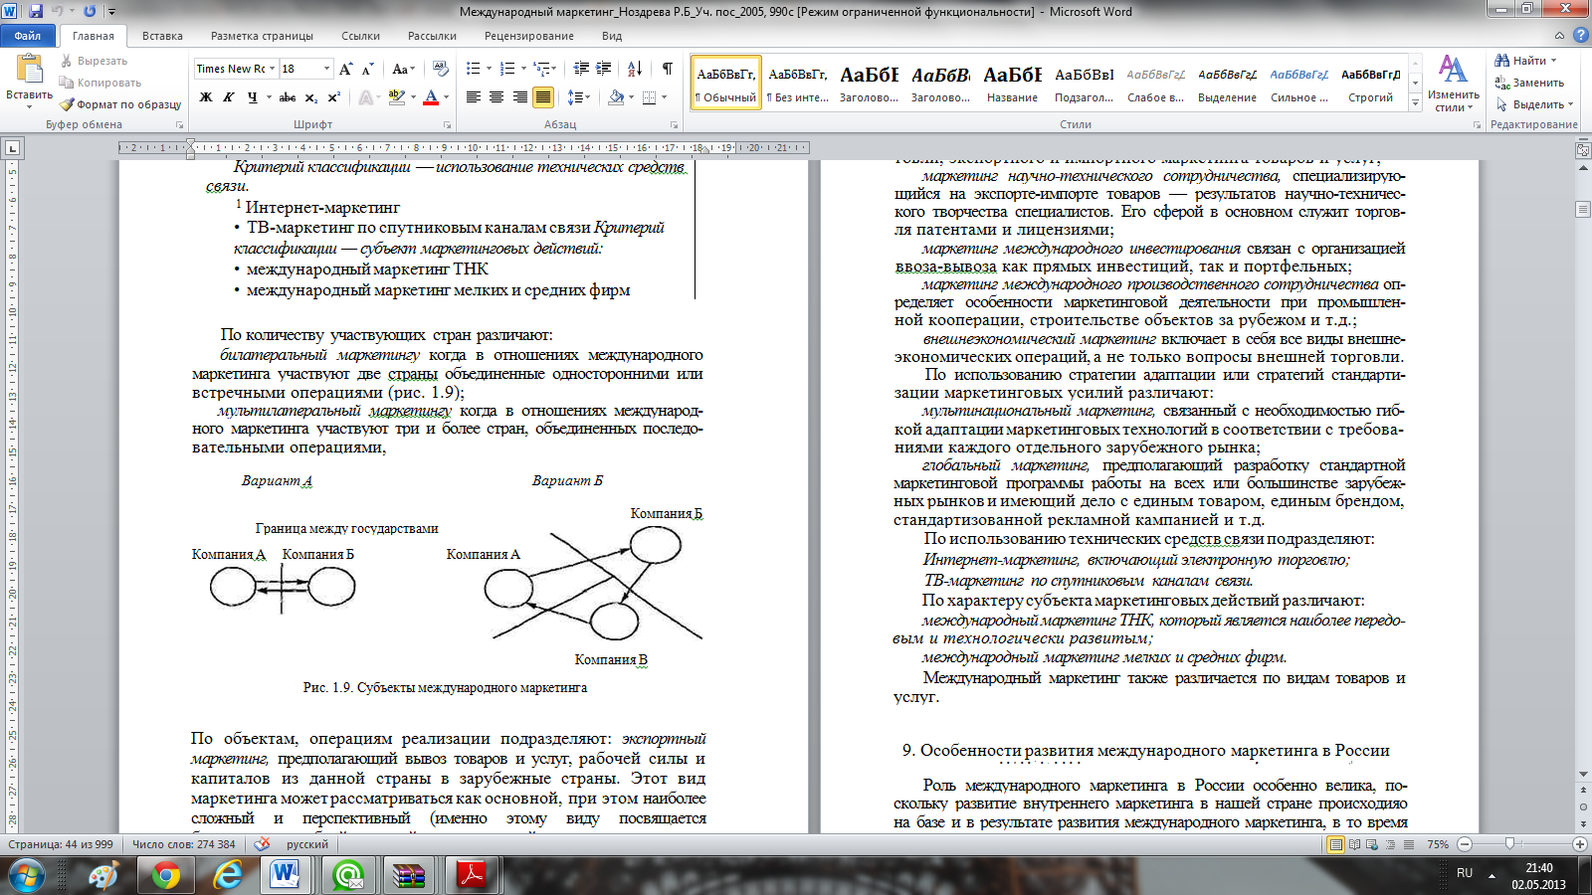
Task: Align text to the left
Action: coord(473,97)
